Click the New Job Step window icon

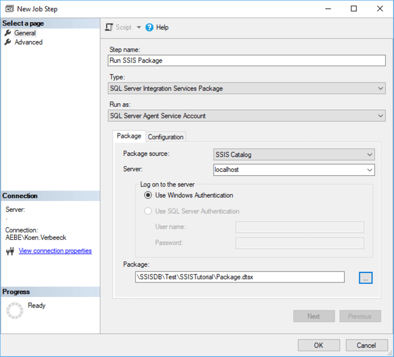(10, 9)
